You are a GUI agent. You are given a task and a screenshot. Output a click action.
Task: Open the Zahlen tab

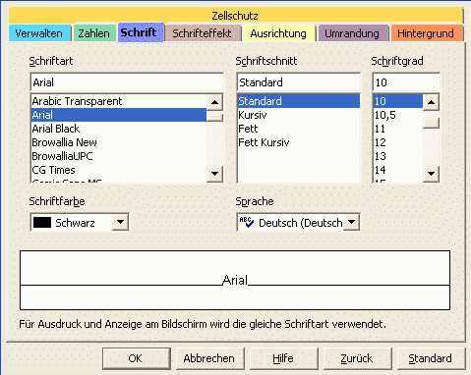click(x=94, y=33)
